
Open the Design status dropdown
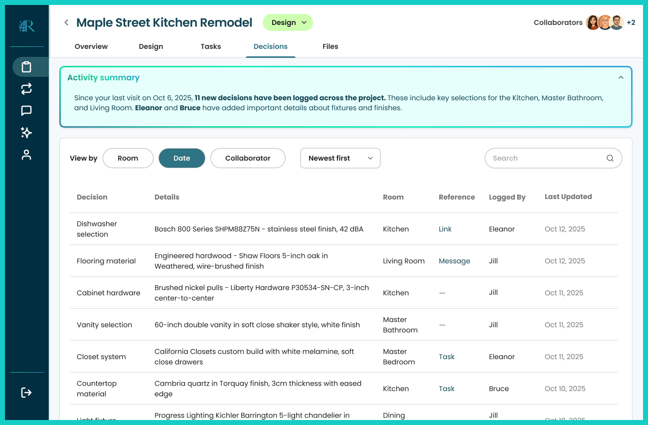point(288,22)
